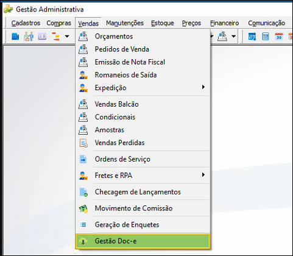293x256 pixels.
Task: Click Fretes e RPA worker icon
Action: coord(83,176)
